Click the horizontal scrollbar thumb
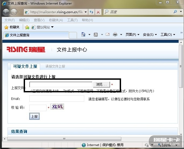Image resolution: width=184 pixels, height=149 pixels. point(64,139)
